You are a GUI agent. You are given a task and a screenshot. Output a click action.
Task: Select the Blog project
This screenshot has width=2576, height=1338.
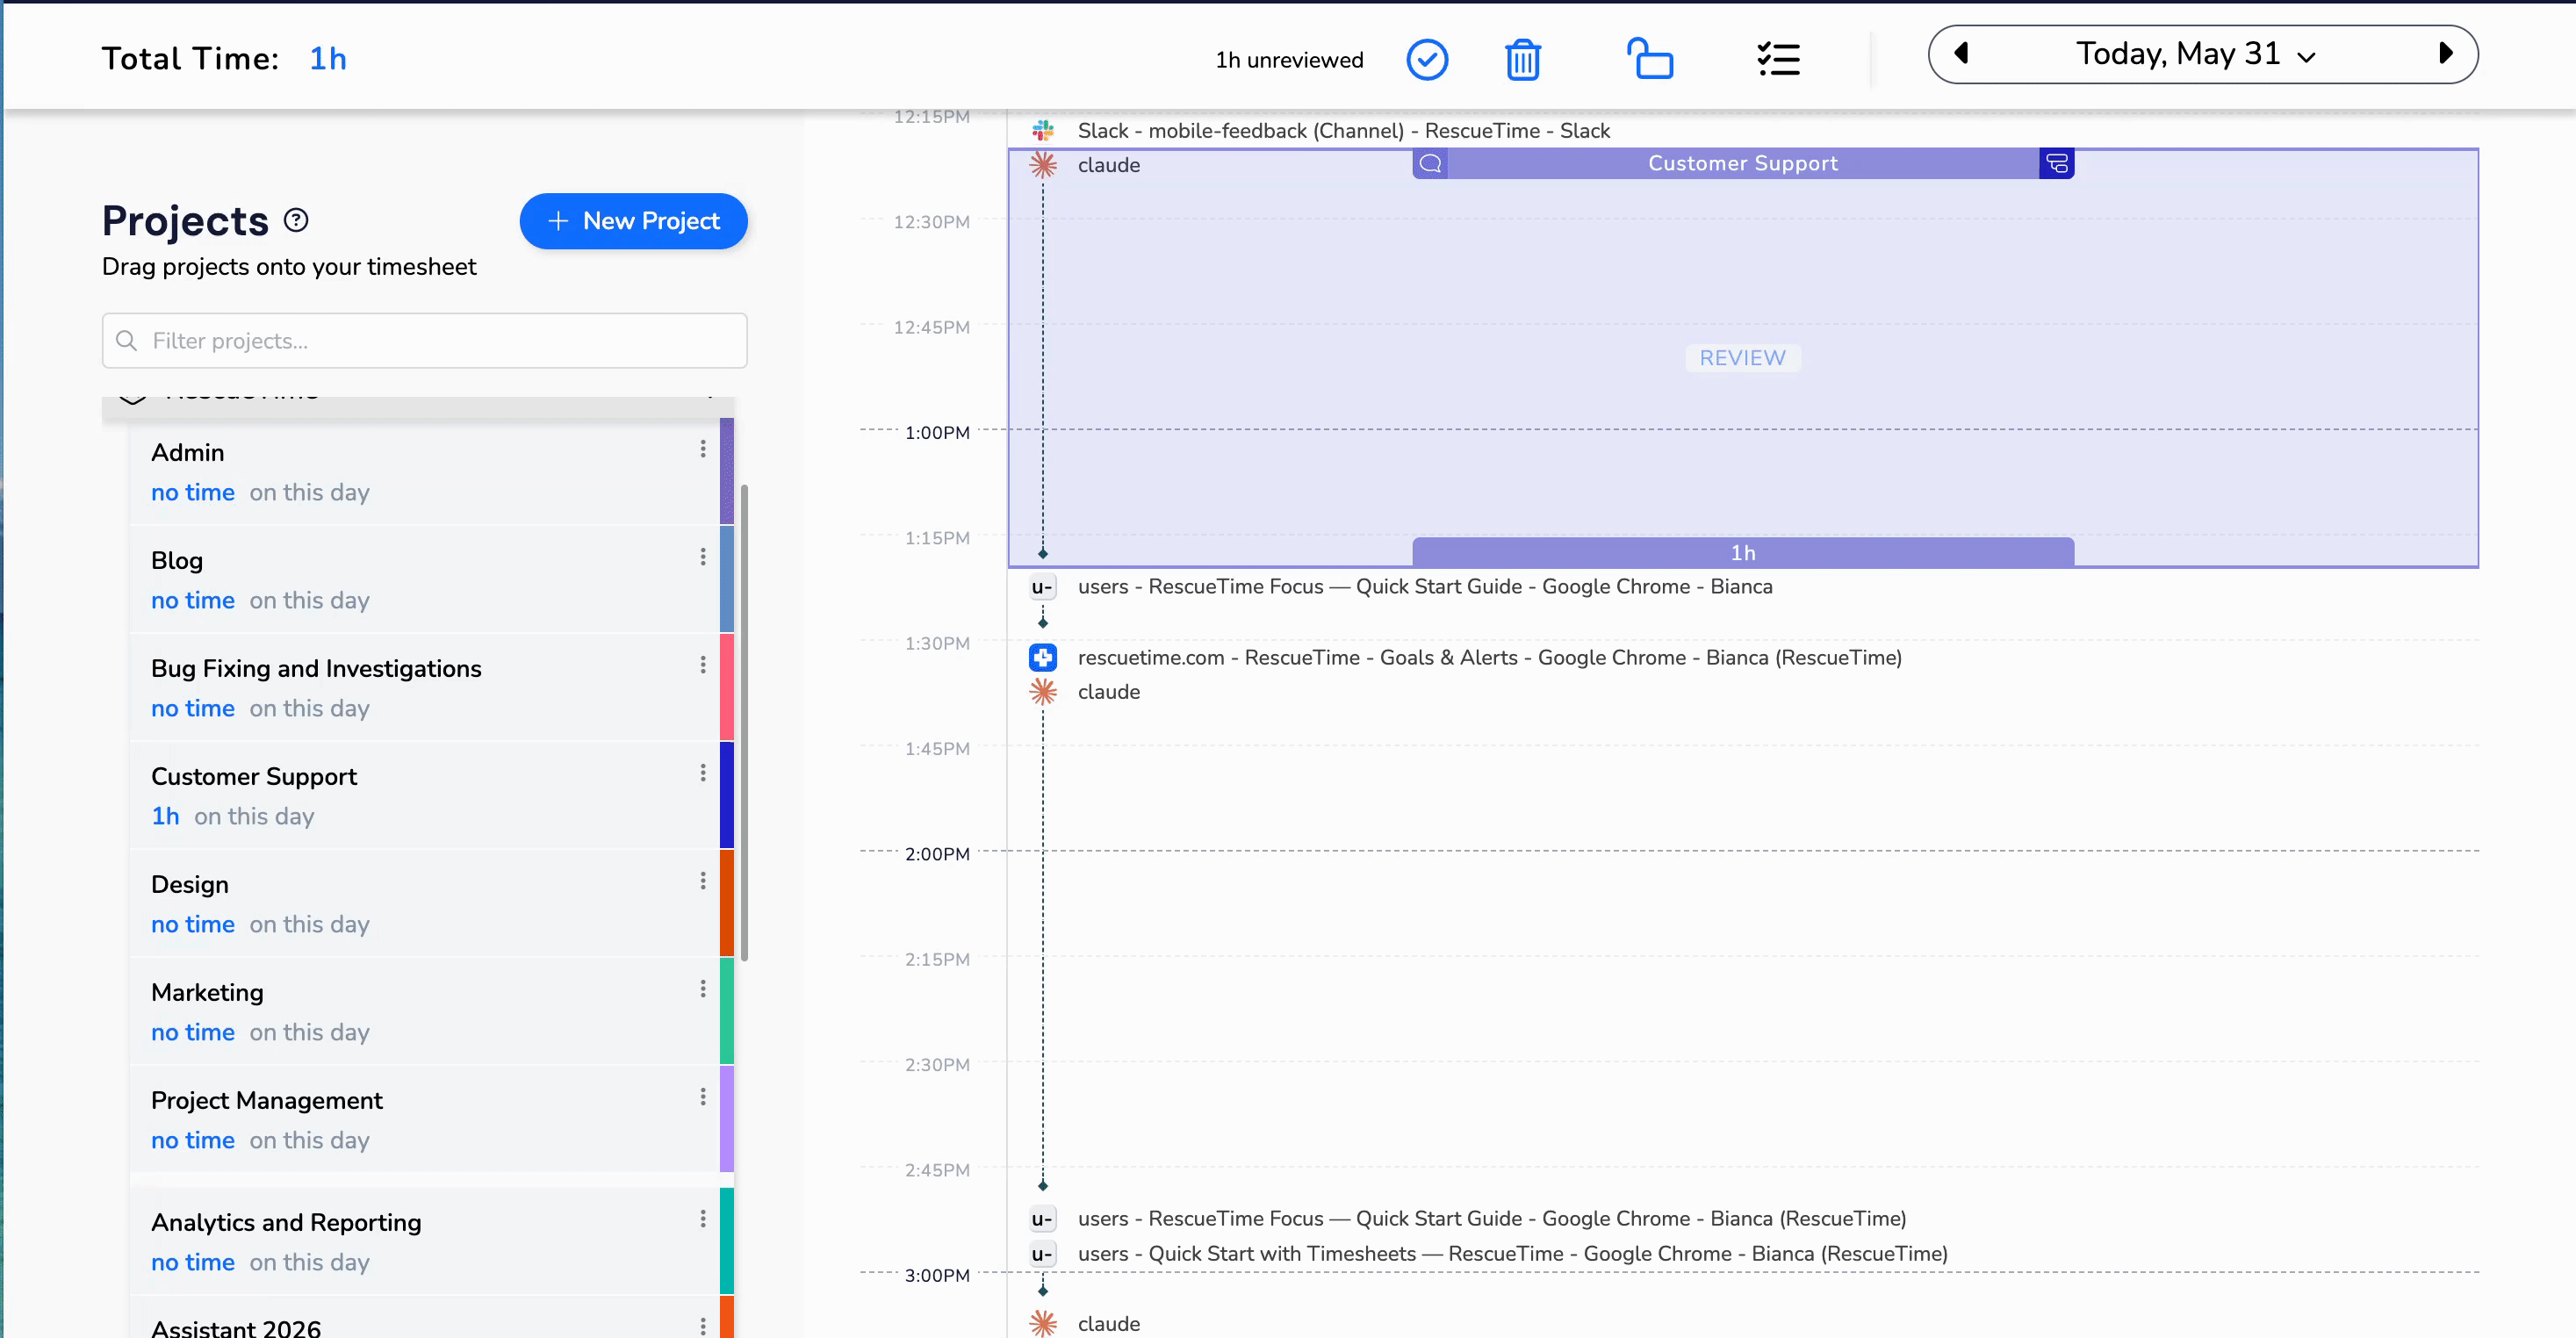[425, 579]
